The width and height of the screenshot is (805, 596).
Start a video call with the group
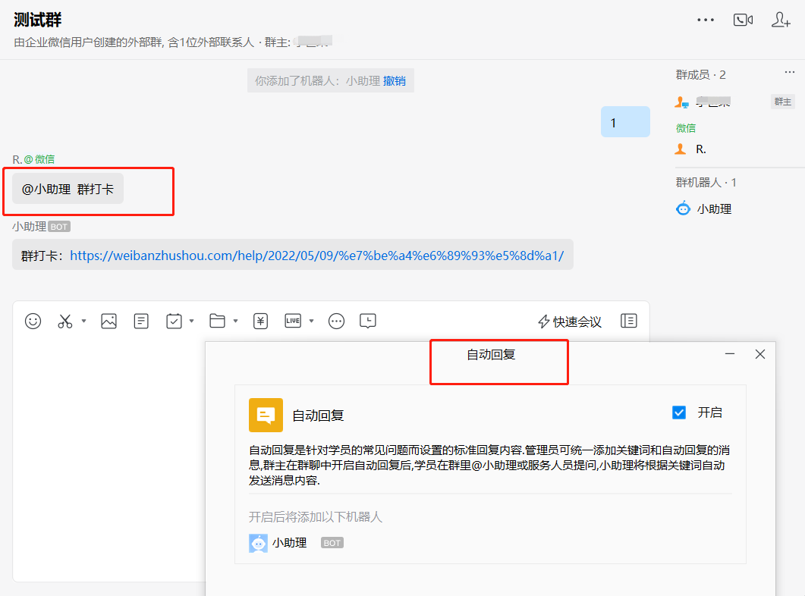[743, 20]
